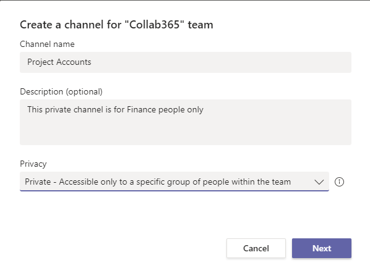Viewport: 370px width, 276px height.
Task: Click the word "team" in dialog title
Action: coord(200,25)
